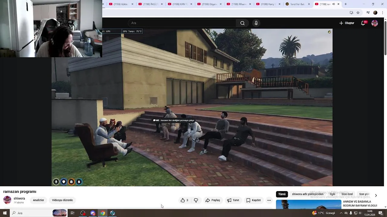
Task: Click Videoyu düzenle button
Action: 62,200
